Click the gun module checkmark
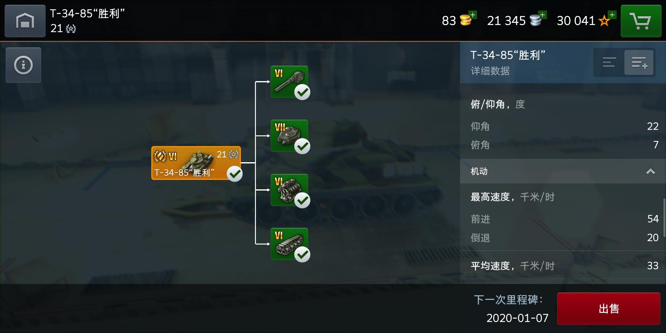Image resolution: width=666 pixels, height=333 pixels. (x=302, y=92)
